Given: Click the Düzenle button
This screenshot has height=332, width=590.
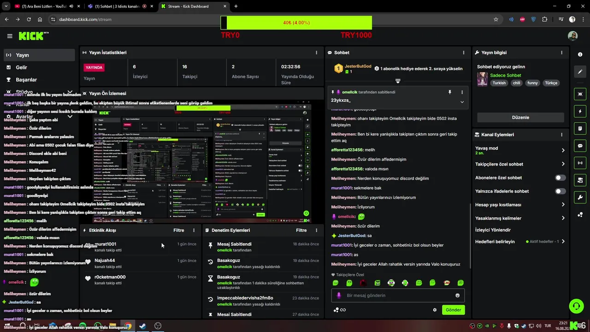Looking at the screenshot, I should pos(520,118).
